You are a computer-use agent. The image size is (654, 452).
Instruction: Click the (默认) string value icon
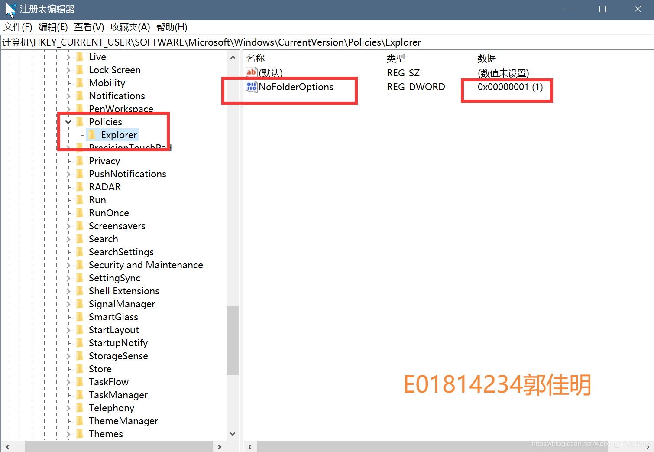(x=251, y=72)
